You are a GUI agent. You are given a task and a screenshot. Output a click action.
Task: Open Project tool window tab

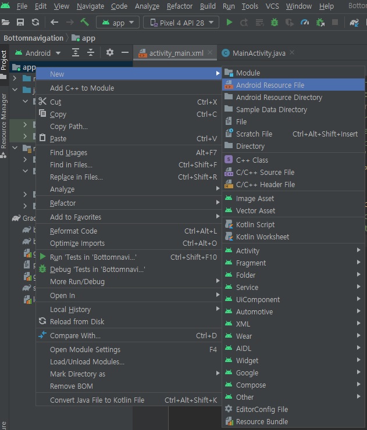click(4, 64)
